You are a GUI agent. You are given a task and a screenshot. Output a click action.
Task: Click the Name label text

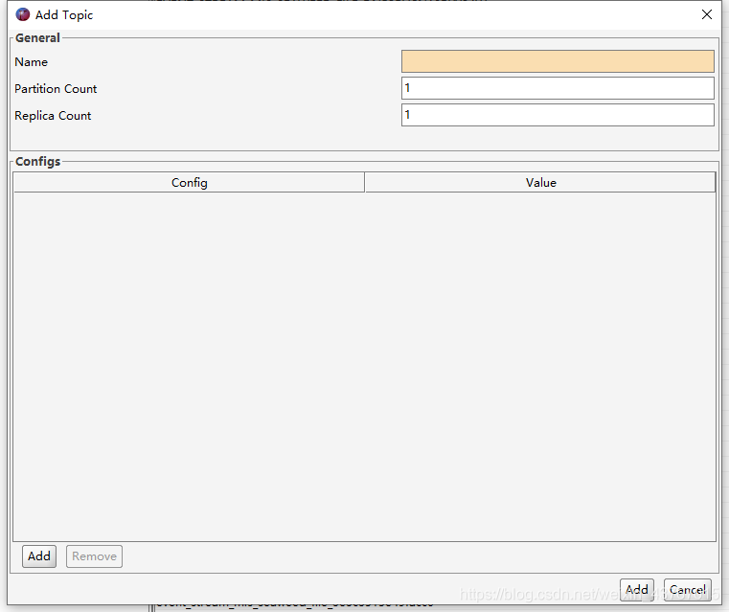point(32,62)
